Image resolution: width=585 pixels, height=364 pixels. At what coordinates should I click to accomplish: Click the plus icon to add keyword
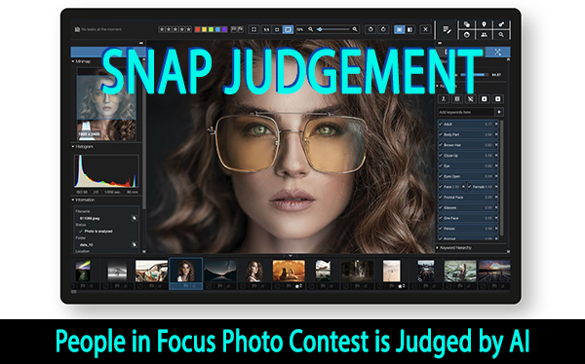pyautogui.click(x=499, y=112)
